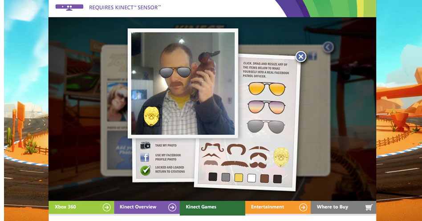Select the wide long straight mustache

[x=235, y=163]
